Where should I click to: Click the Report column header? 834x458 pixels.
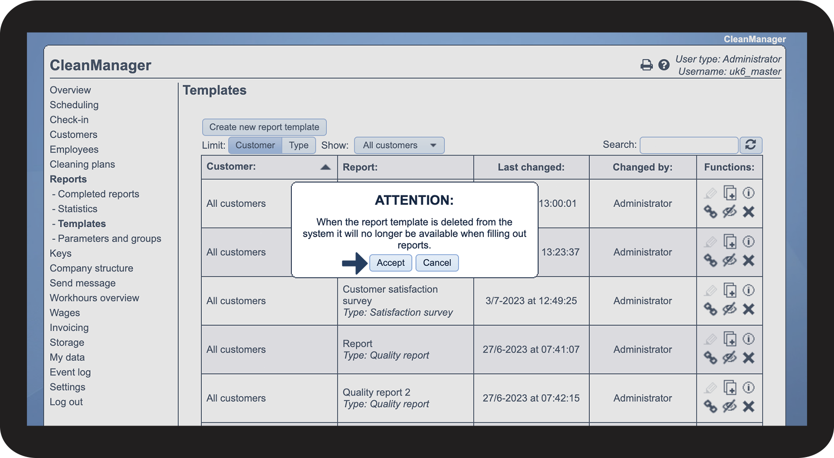coord(405,167)
